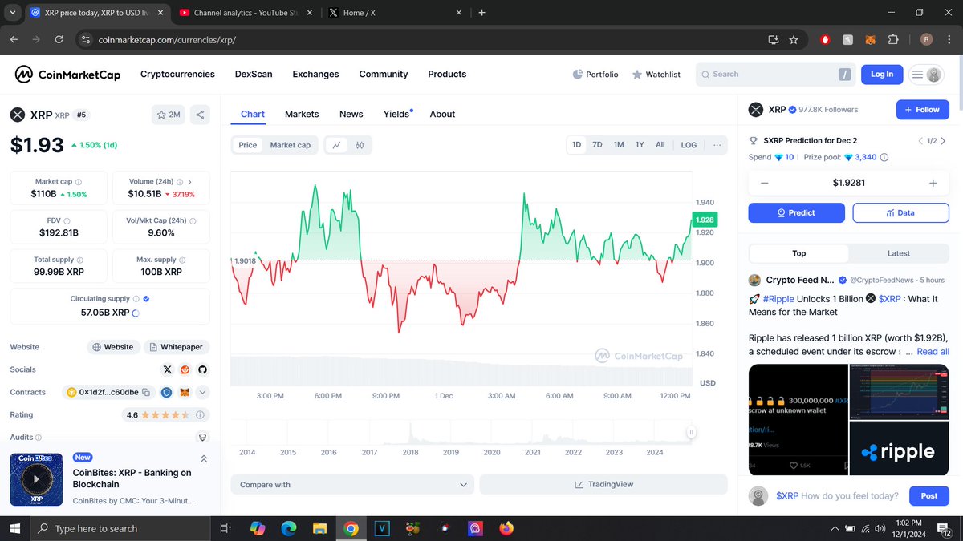The width and height of the screenshot is (963, 541).
Task: Open Firefox from the taskbar
Action: click(x=506, y=528)
